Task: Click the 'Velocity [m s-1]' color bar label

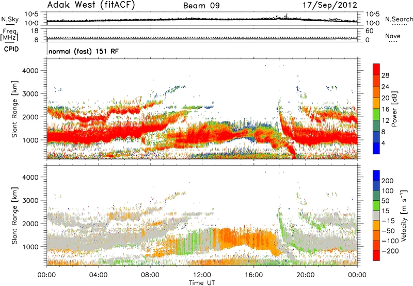Action: point(404,215)
